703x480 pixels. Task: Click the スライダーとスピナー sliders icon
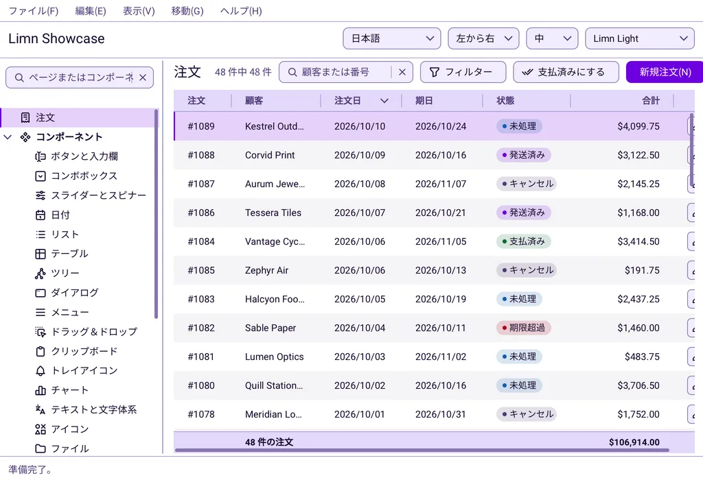pyautogui.click(x=41, y=195)
